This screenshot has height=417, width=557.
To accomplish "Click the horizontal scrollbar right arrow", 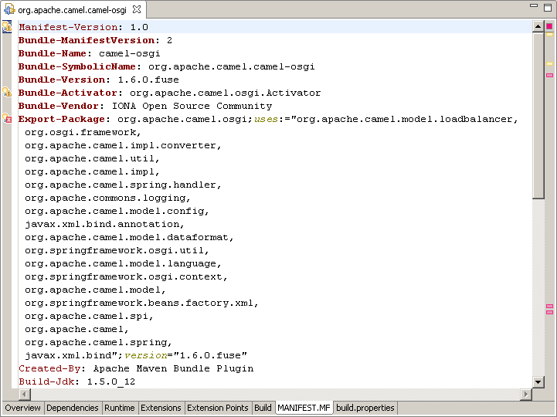I will [526, 394].
